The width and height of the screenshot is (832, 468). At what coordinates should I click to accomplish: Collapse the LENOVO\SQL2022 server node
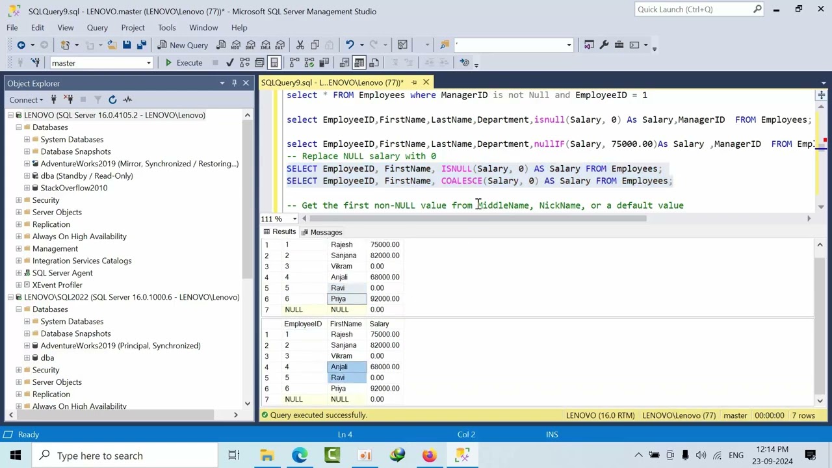click(10, 297)
